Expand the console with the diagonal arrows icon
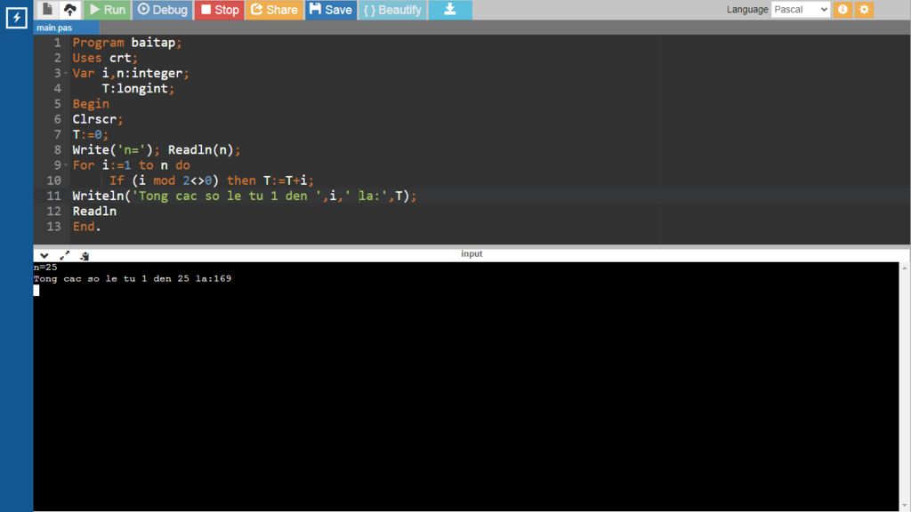 coord(64,255)
